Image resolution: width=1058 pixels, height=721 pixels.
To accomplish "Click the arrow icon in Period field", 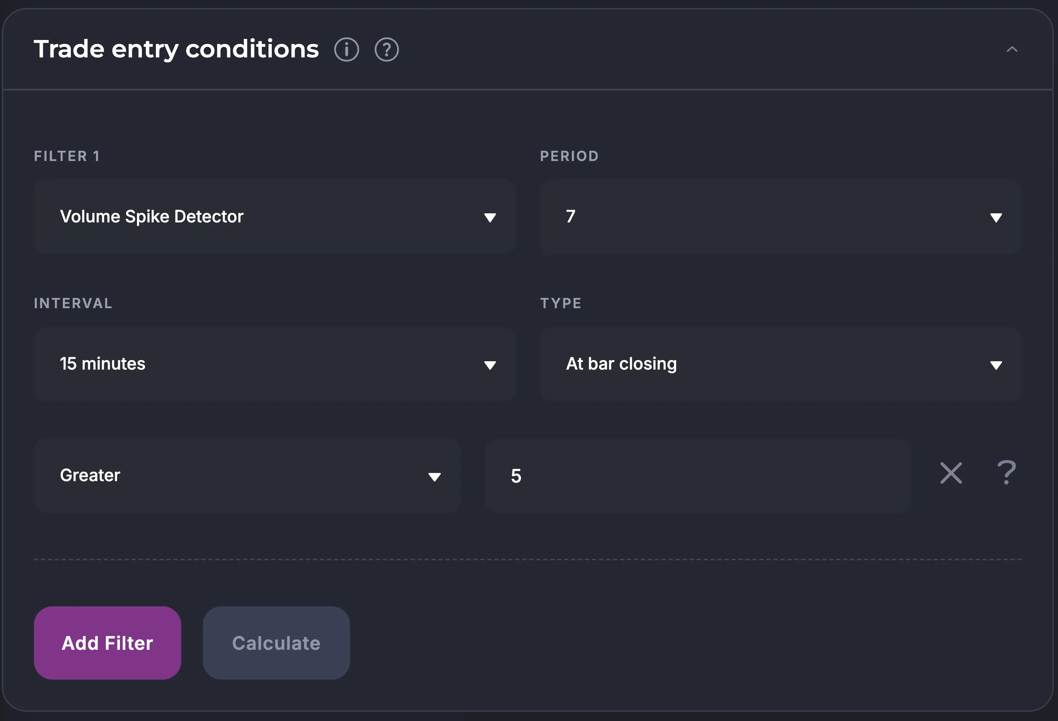I will click(996, 218).
